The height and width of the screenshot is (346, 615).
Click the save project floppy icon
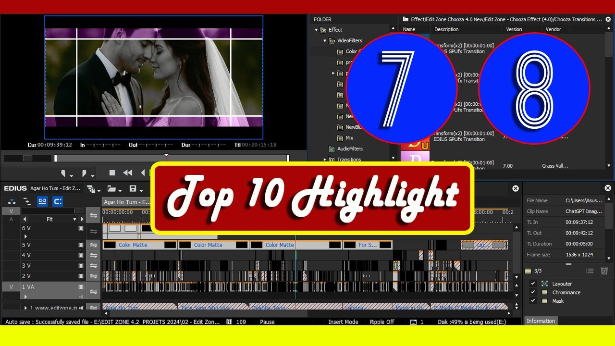(x=133, y=189)
